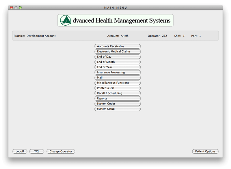The height and width of the screenshot is (169, 231).
Task: Run the End of Day process
Action: pos(117,56)
